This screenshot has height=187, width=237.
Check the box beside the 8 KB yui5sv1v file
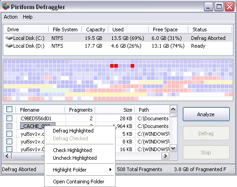(x=9, y=142)
